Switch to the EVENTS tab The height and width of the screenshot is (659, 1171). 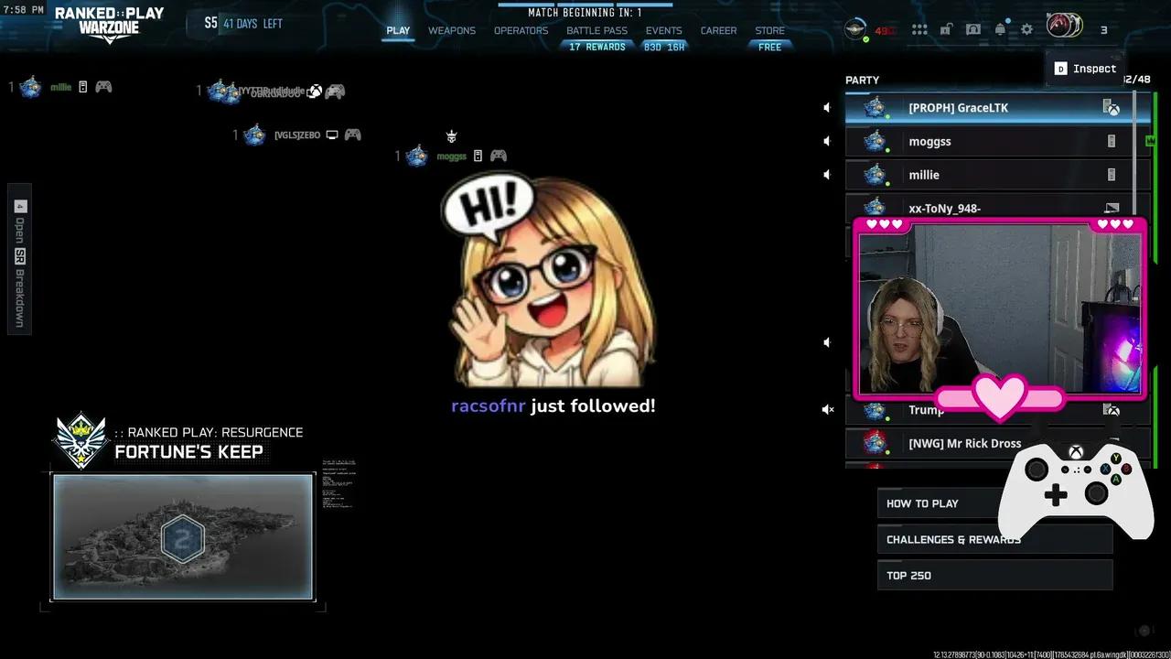click(663, 30)
